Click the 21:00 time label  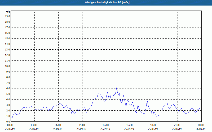click(x=177, y=125)
